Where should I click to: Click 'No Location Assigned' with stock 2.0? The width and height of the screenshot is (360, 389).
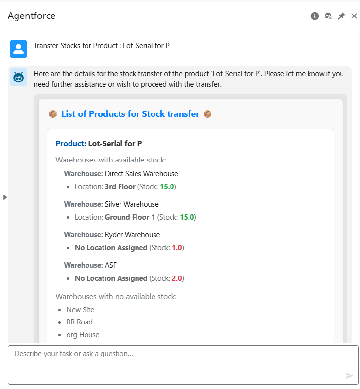coord(129,278)
